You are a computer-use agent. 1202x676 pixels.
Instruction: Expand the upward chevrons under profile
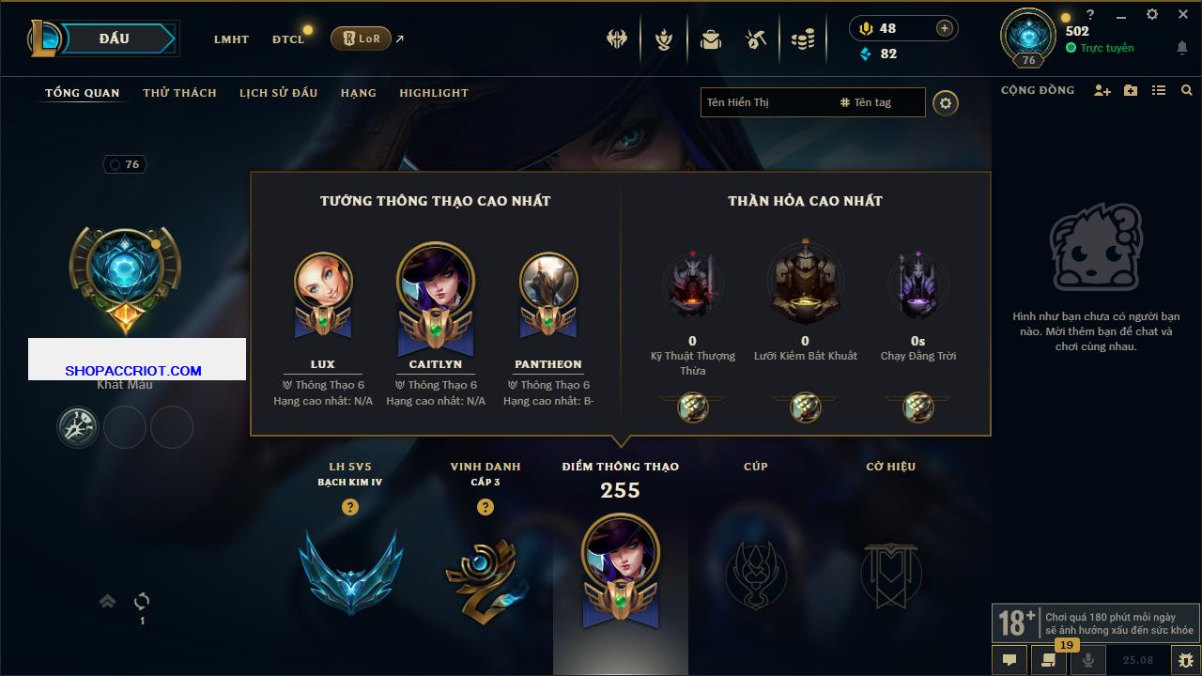(108, 601)
